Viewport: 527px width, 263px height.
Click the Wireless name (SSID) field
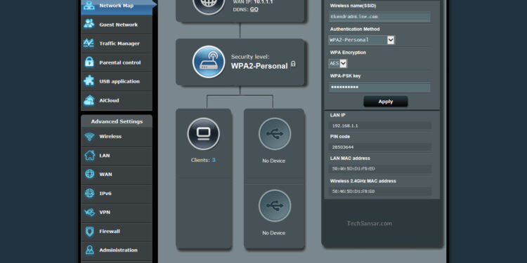[379, 16]
